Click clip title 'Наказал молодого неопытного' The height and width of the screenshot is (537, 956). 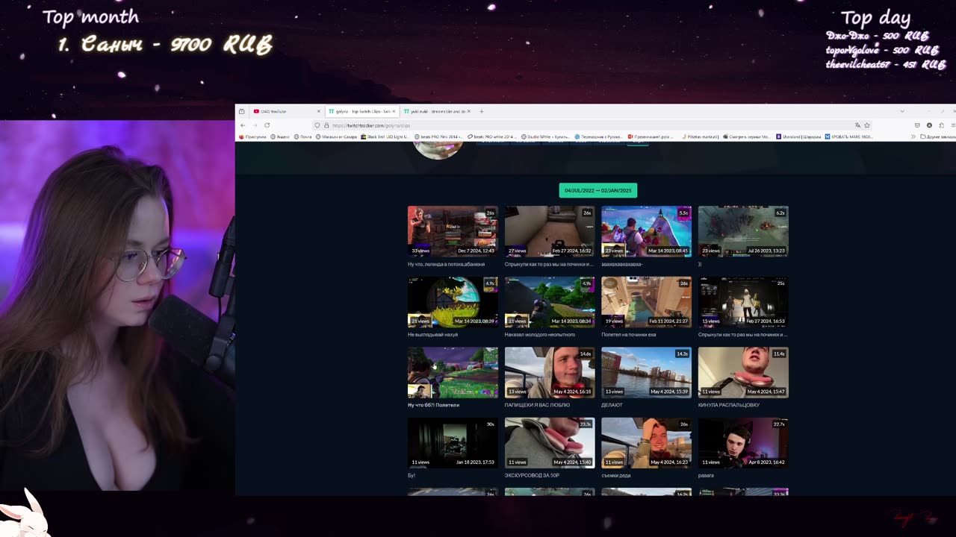[x=539, y=334]
